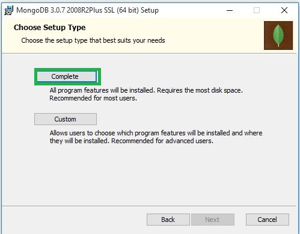Click the disabled maximize window icon
This screenshot has width=300, height=234.
coord(257,10)
